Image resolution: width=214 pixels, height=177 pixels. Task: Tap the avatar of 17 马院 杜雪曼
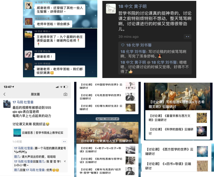(7, 104)
